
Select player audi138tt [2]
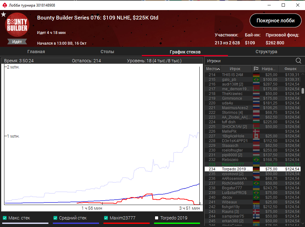tap(252, 84)
